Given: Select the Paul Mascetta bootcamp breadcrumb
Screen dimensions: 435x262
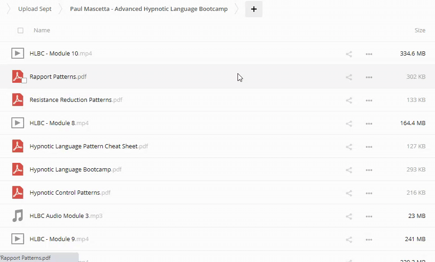Looking at the screenshot, I should tap(149, 9).
